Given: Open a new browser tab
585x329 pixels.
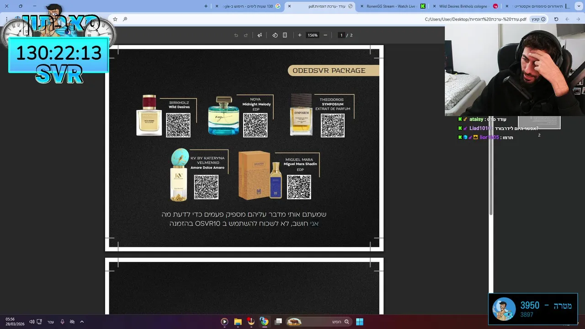Looking at the screenshot, I should (206, 6).
